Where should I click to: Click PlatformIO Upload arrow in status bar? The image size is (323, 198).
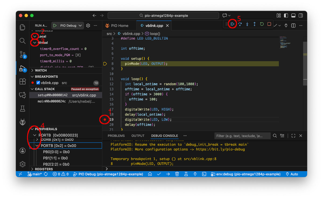click(168, 174)
